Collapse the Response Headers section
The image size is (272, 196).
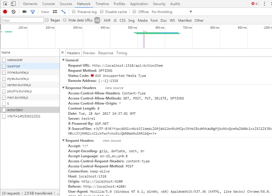tap(63, 88)
